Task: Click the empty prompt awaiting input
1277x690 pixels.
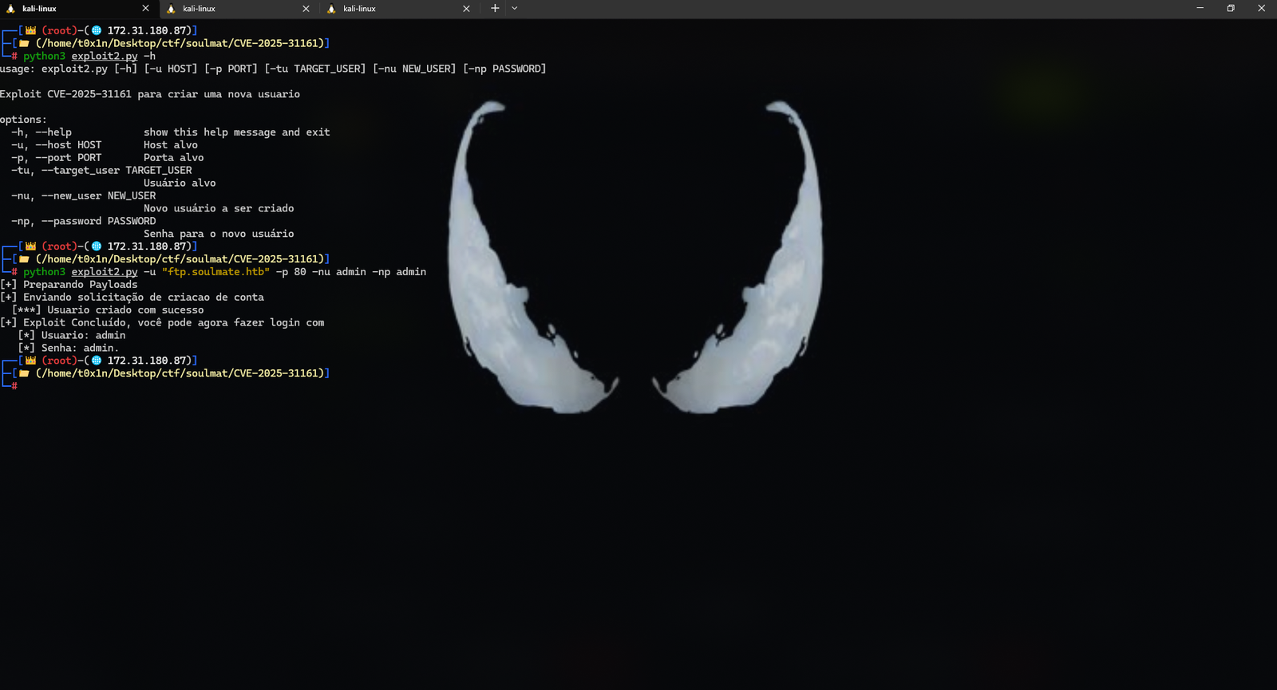Action: [16, 386]
